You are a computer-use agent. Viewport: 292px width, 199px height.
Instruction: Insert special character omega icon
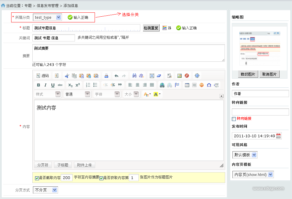pyautogui.click(x=209, y=85)
